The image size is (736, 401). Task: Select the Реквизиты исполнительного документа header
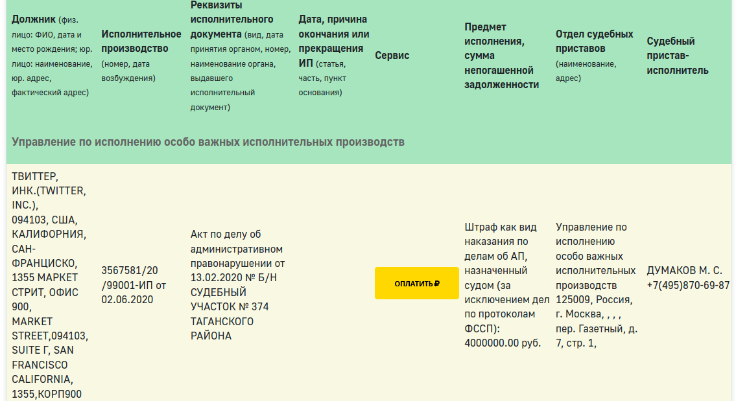pos(231,19)
